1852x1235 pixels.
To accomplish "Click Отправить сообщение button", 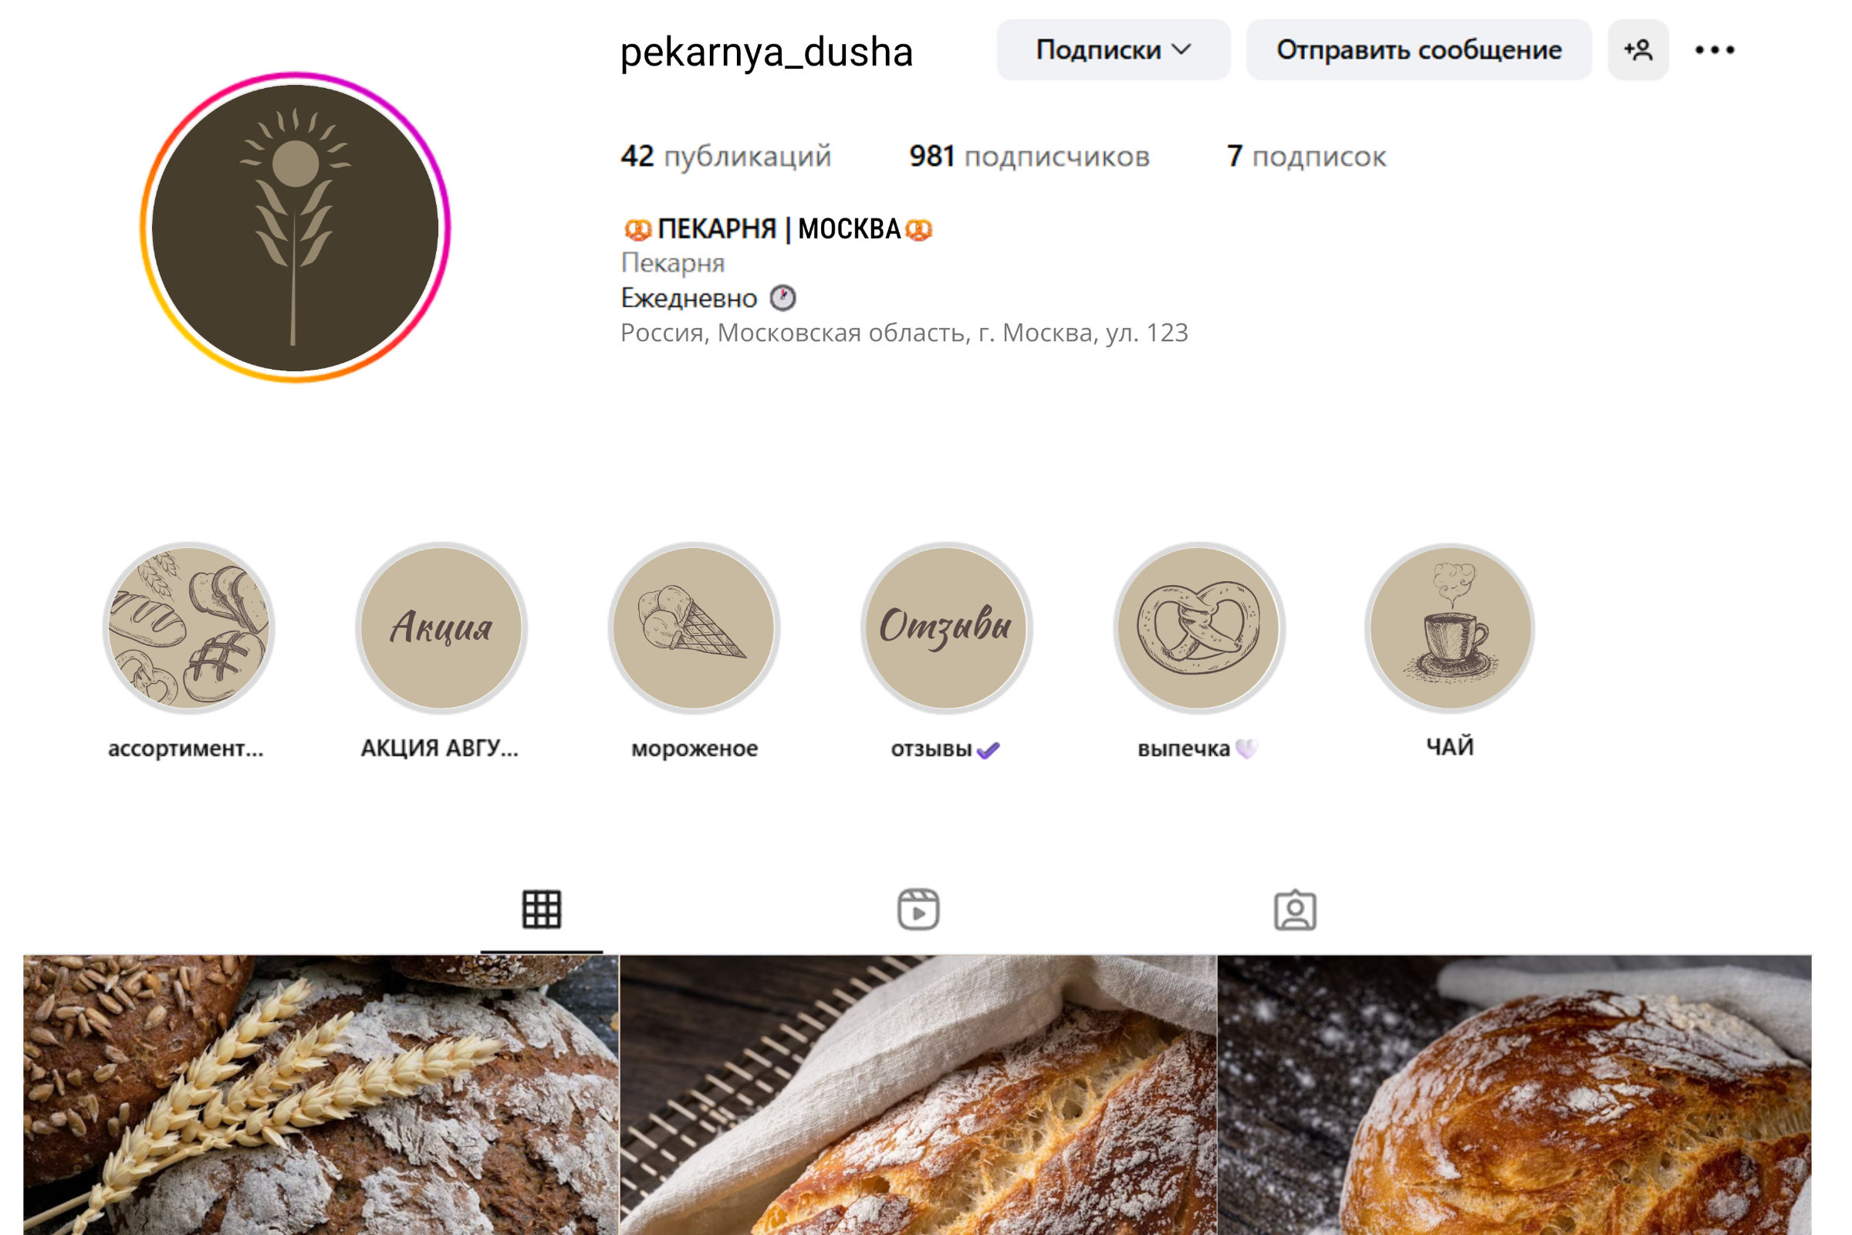I will click(1419, 49).
